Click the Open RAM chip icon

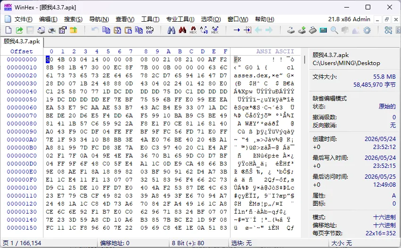[313, 30]
